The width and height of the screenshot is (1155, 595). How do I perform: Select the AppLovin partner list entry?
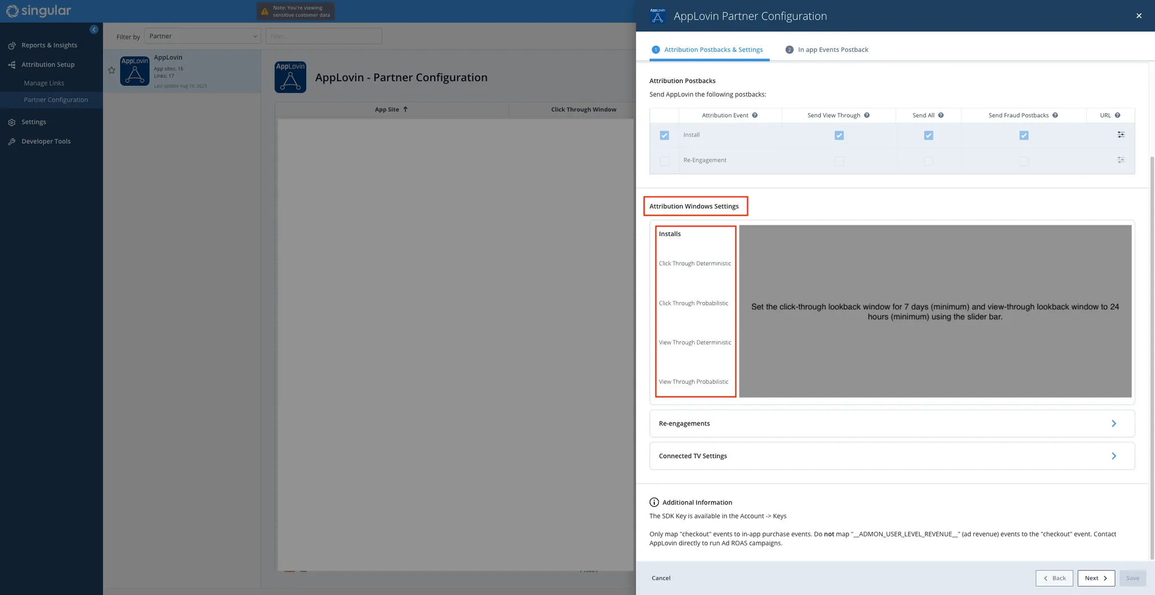182,71
